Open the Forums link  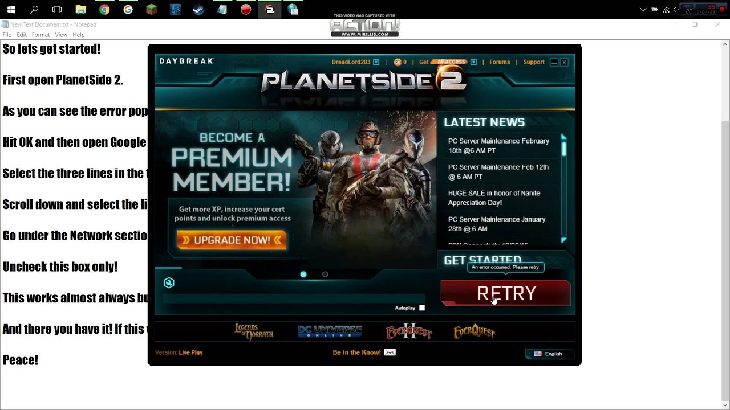[500, 62]
